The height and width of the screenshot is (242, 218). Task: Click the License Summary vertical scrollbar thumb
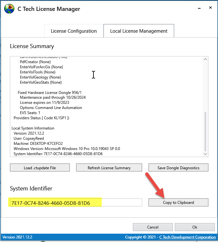[x=205, y=131]
